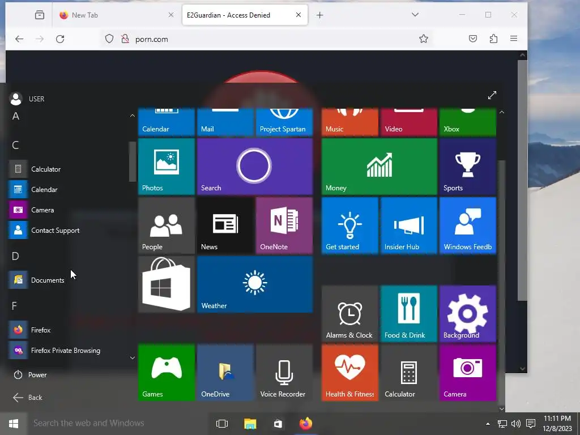Screen dimensions: 580x435
Task: Launch the Project Spartan tile
Action: (284, 122)
